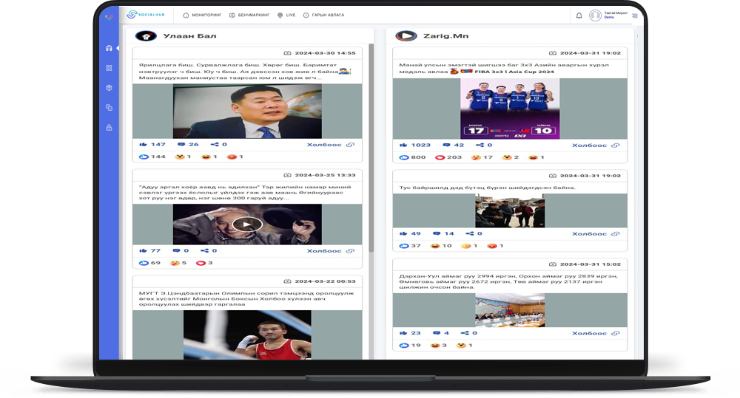Click the SocialHub logo

[143, 15]
